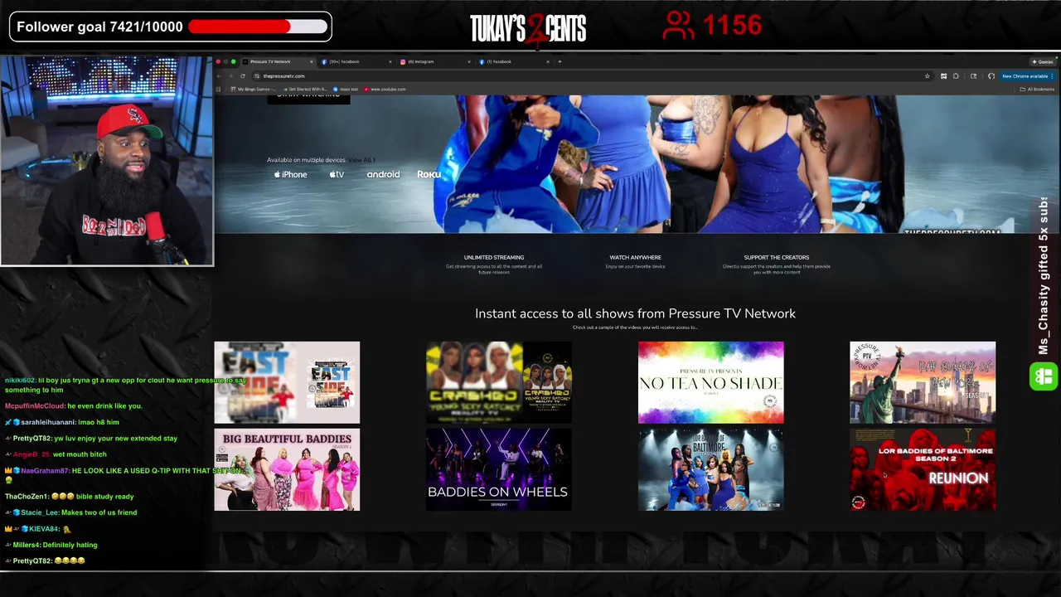
Task: Click the first PrettyQT82 chat message about extended stay
Action: tap(91, 439)
